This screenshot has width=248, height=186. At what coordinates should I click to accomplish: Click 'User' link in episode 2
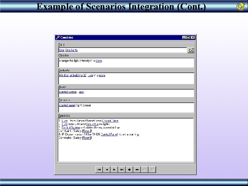(64, 124)
